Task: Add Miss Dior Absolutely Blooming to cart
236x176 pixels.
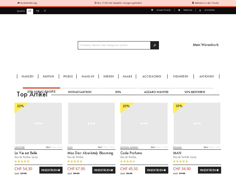Action: point(104,170)
